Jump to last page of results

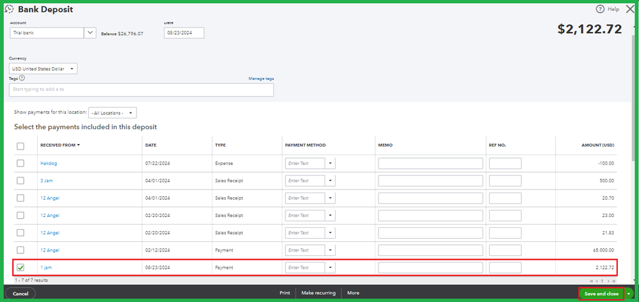pyautogui.click(x=613, y=281)
